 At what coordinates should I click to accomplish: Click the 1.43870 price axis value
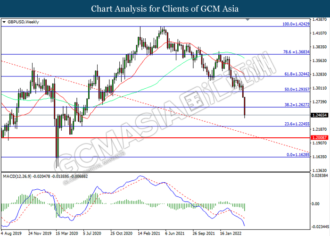[x=319, y=19]
